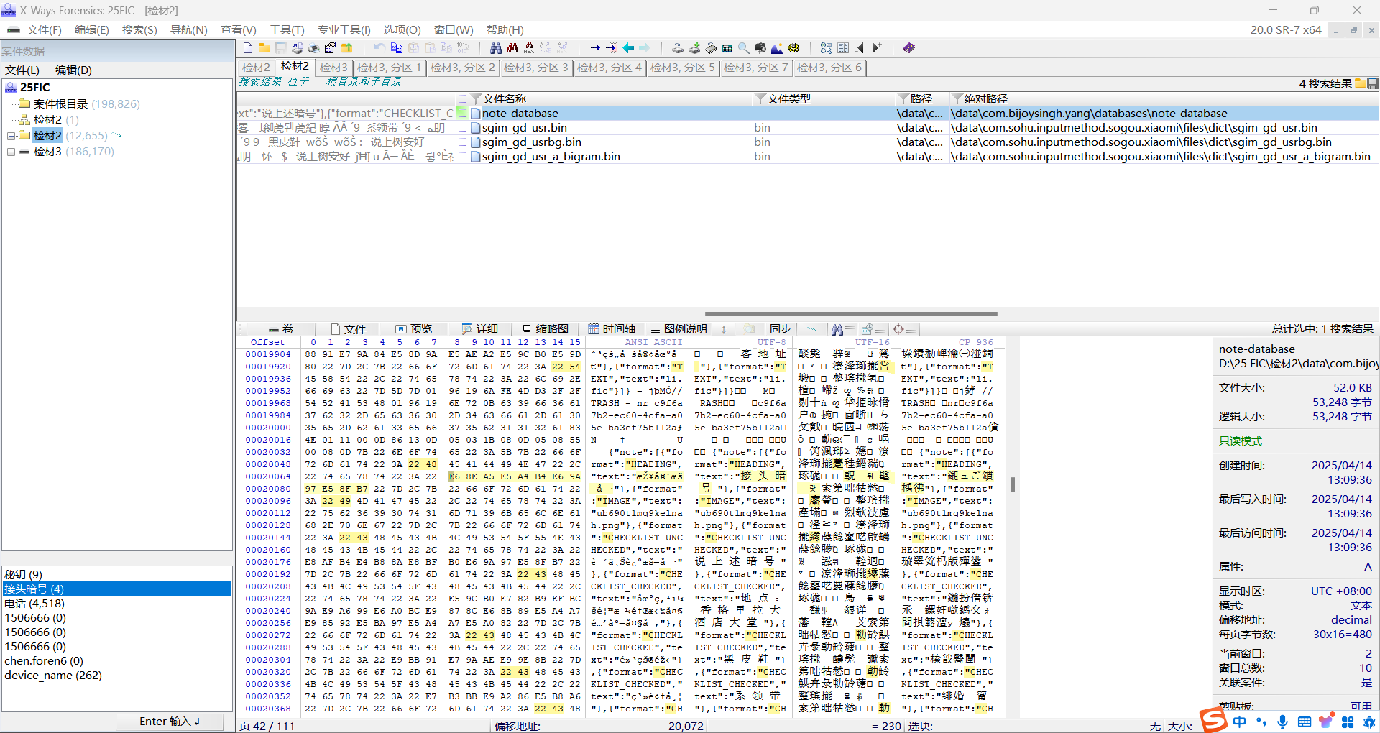The height and width of the screenshot is (733, 1380).
Task: Open Find Text with blue binoculars icon
Action: pyautogui.click(x=496, y=48)
